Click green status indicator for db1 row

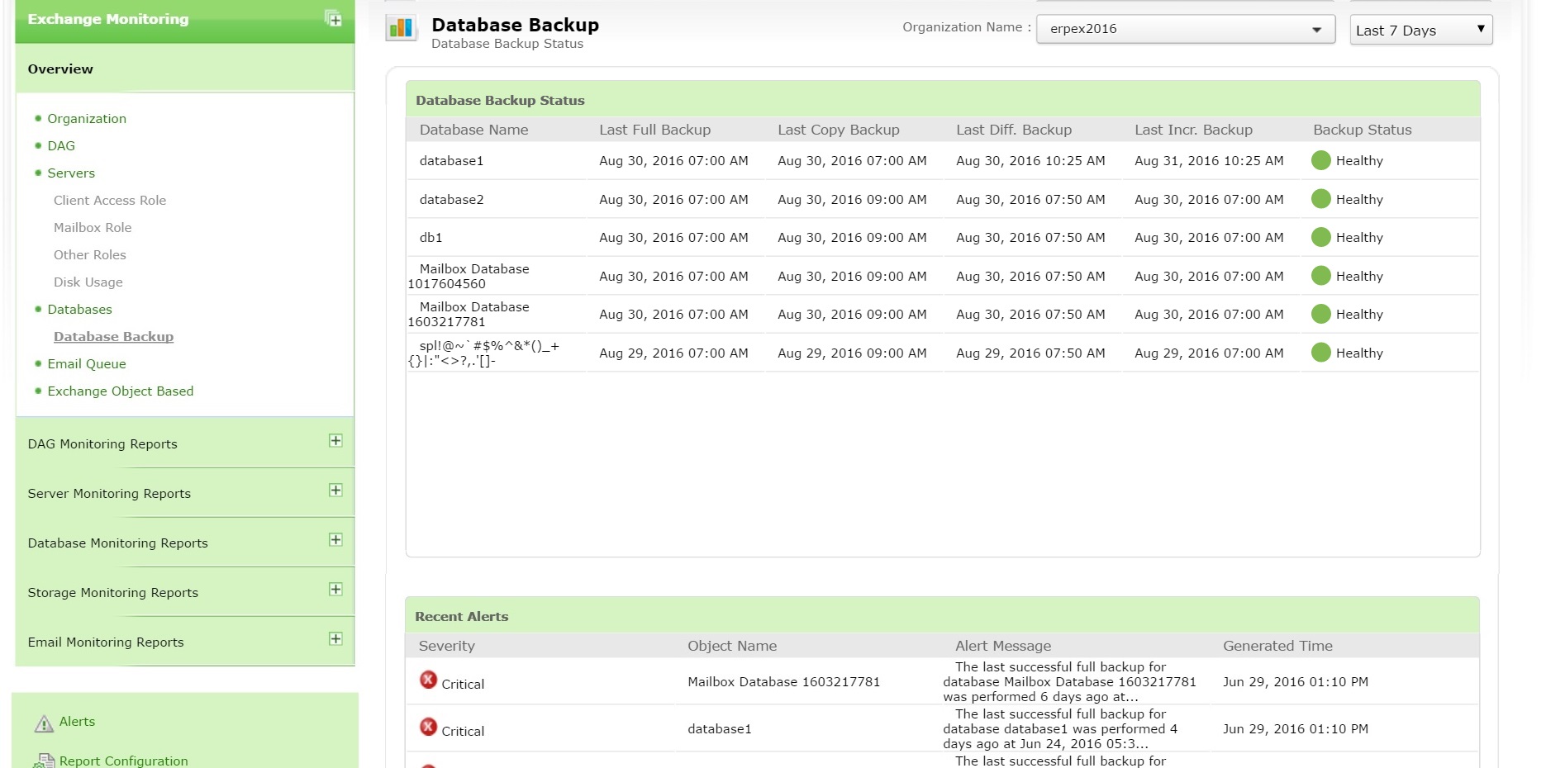[x=1320, y=238]
